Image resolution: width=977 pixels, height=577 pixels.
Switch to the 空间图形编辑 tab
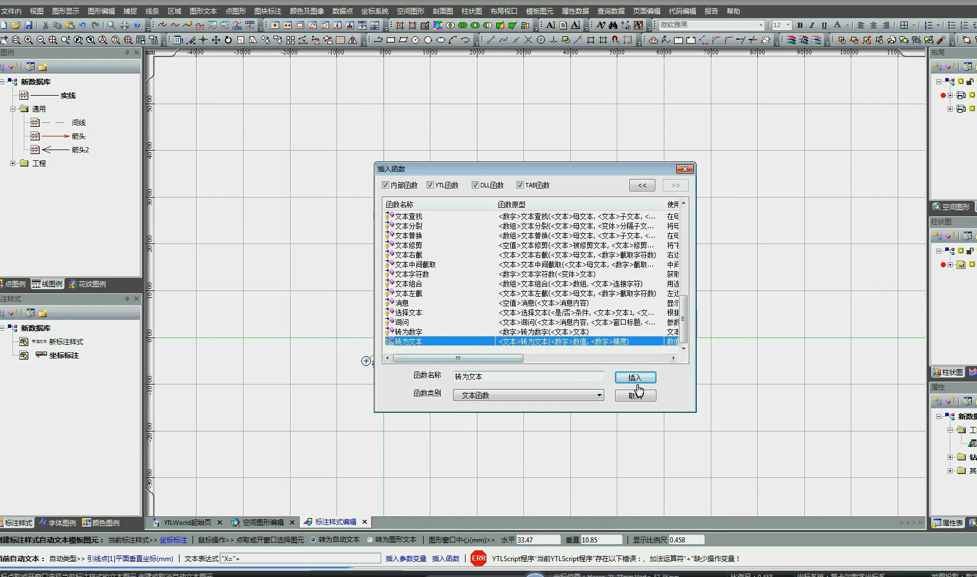click(263, 522)
